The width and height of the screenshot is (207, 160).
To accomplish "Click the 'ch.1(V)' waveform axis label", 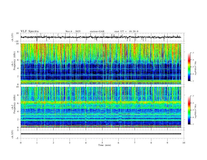I will click(13, 37).
